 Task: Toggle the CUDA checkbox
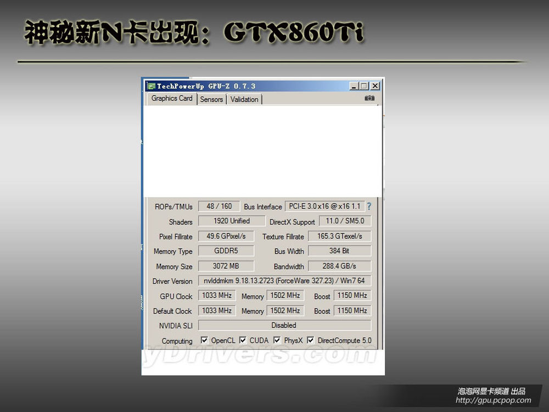pos(243,340)
